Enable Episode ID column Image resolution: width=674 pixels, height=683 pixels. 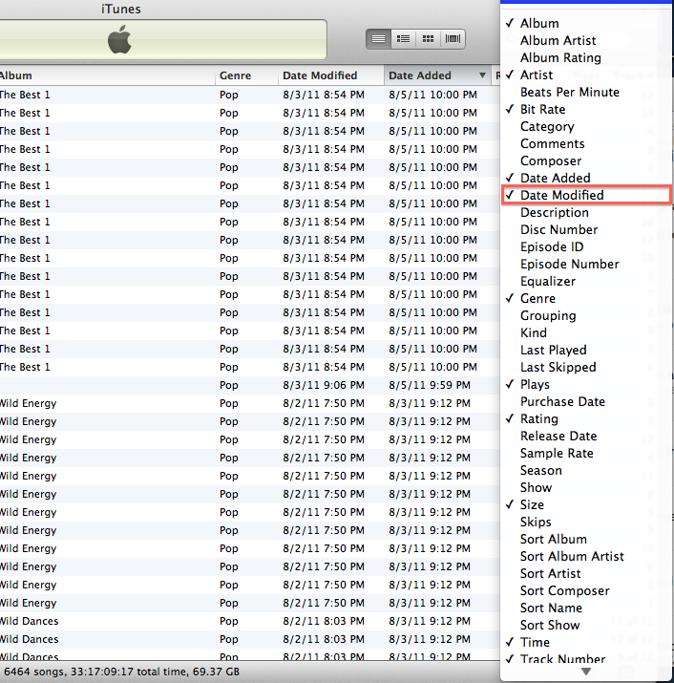coord(585,247)
